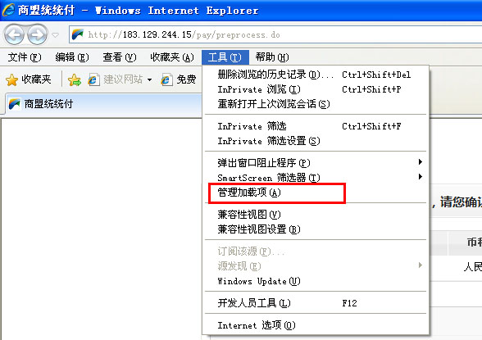Click the Add to Favorites Bar icon
The width and height of the screenshot is (482, 340).
[75, 79]
